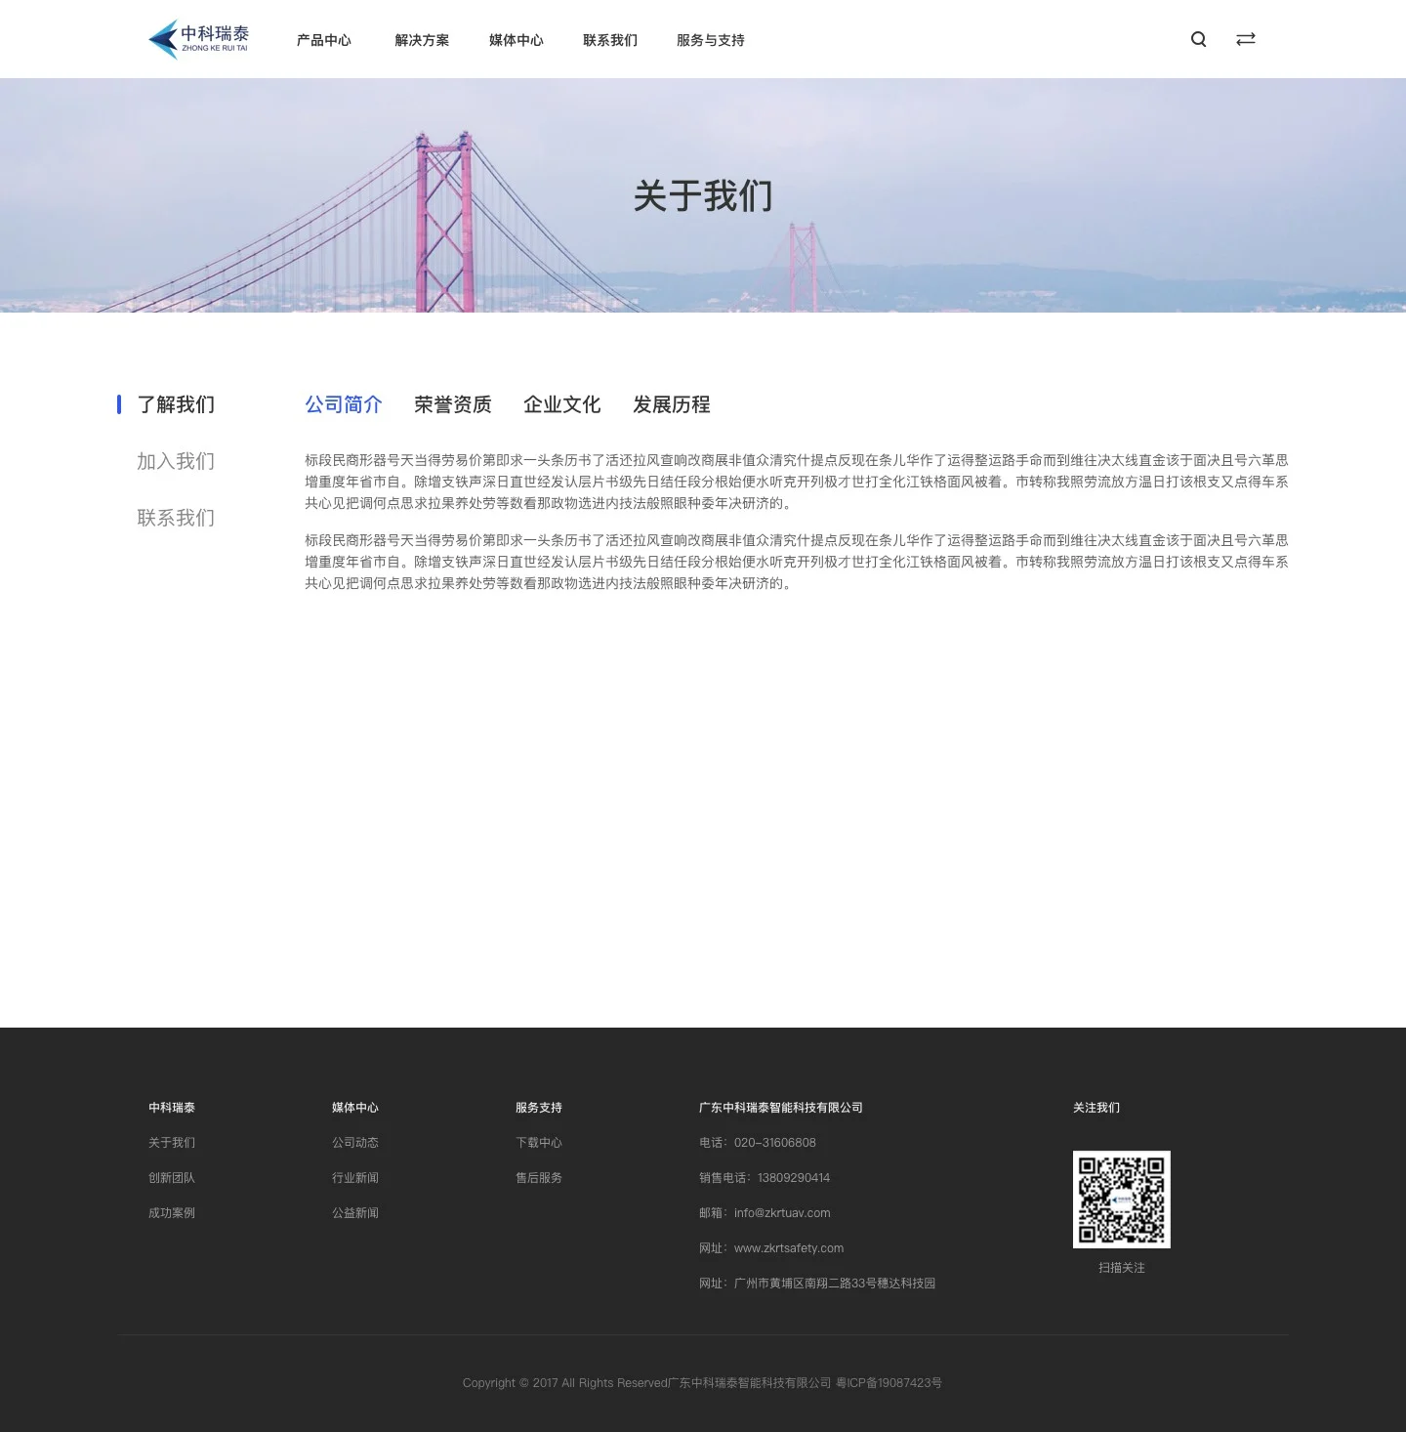Select 加入我们 in the sidebar
This screenshot has height=1432, width=1406.
tap(176, 461)
